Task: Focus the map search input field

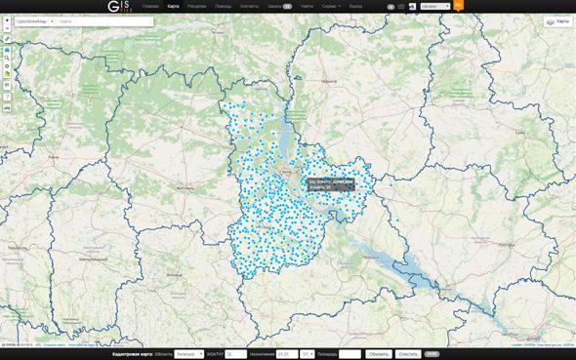Action: pos(104,21)
